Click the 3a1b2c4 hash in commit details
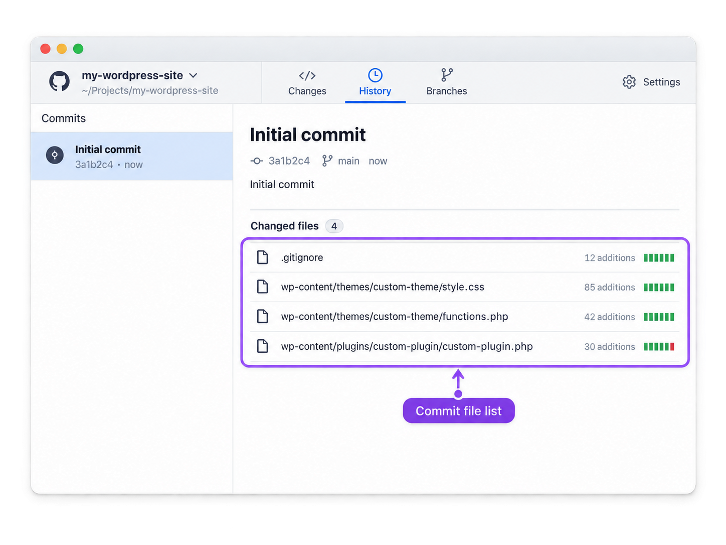The width and height of the screenshot is (726, 545). coord(289,161)
